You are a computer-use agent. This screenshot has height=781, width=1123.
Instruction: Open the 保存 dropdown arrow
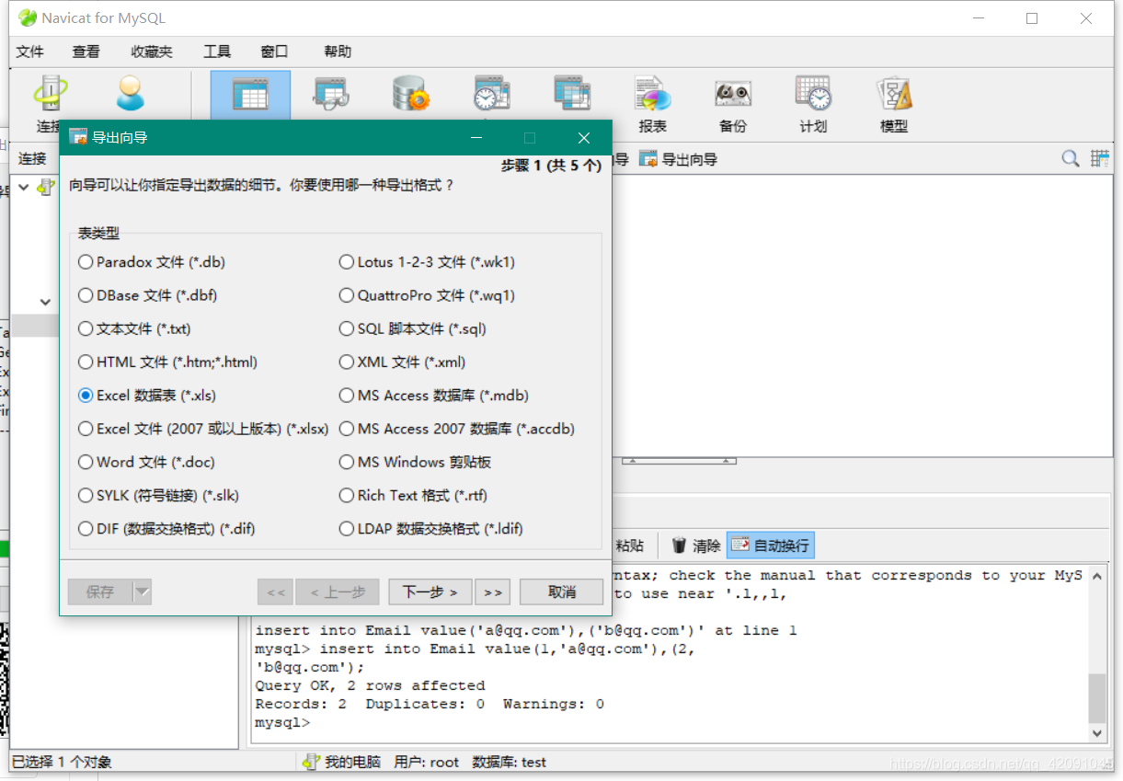tap(142, 591)
